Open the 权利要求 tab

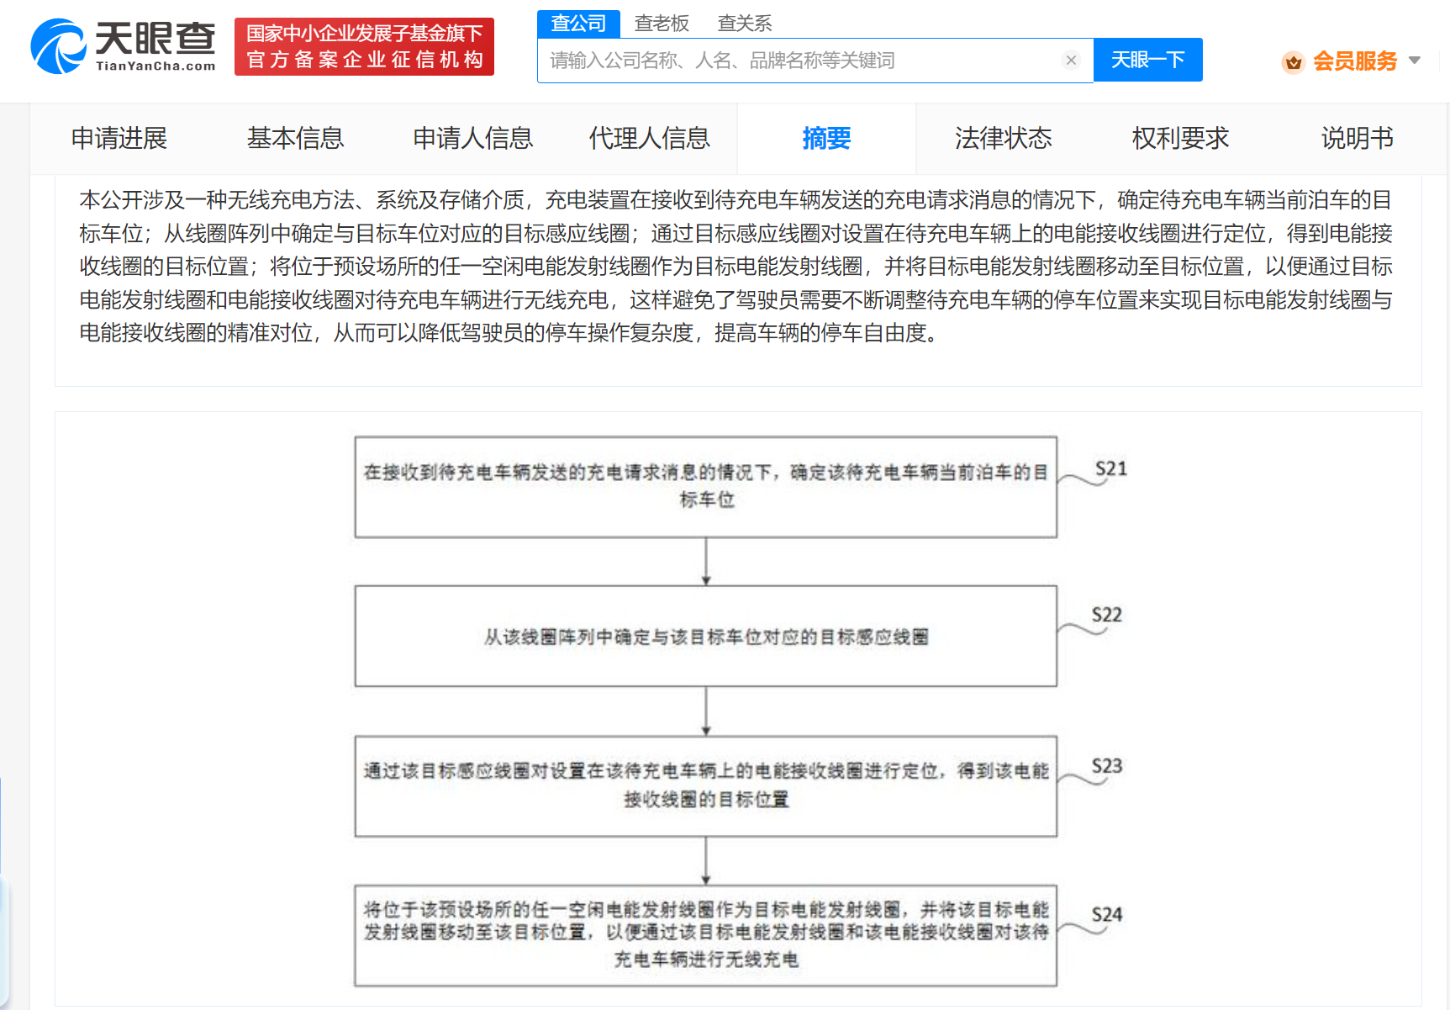(1180, 138)
